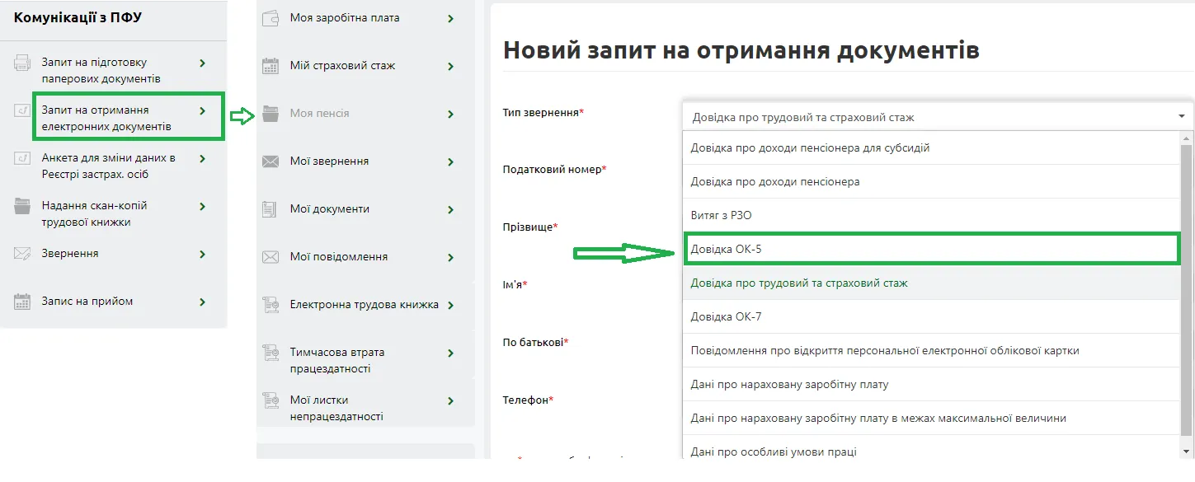1195x482 pixels.
Task: Click icon beside Електронна трудова книжка
Action: click(271, 305)
